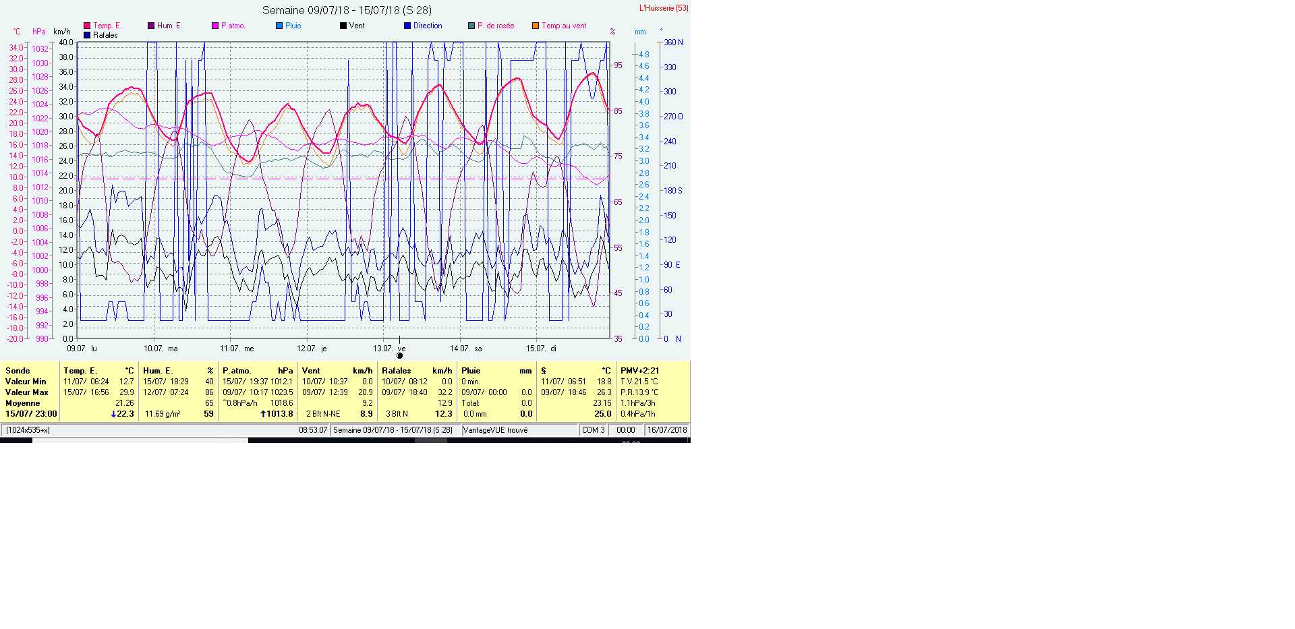The image size is (1295, 629).
Task: Click the current pressure value 1013.8
Action: pos(280,414)
